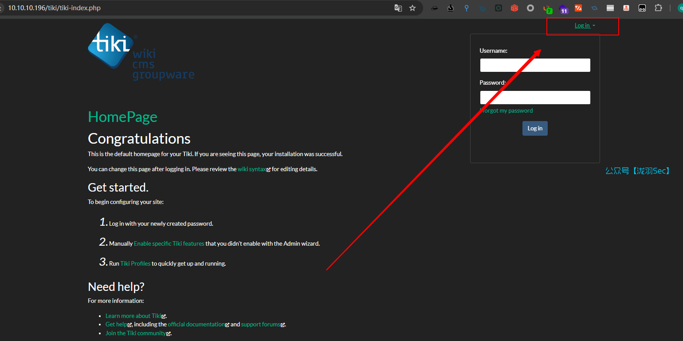
Task: Open the official documentation link
Action: coord(196,325)
